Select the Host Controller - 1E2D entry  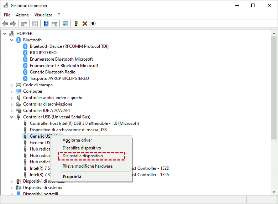(x=151, y=168)
